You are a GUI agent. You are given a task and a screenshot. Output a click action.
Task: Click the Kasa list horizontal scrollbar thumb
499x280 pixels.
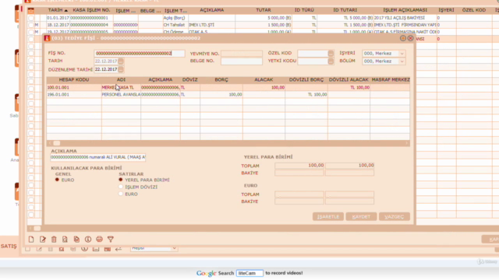tap(37, 228)
